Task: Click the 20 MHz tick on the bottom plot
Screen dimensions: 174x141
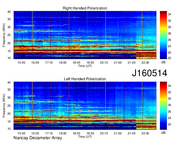Action: (x=9, y=114)
